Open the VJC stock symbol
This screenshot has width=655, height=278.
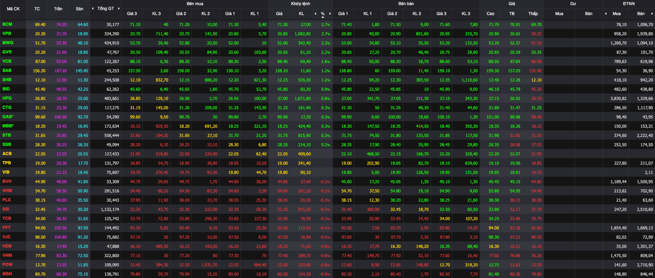point(7,237)
